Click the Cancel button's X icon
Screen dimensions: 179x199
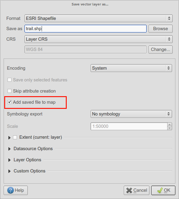point(129,190)
